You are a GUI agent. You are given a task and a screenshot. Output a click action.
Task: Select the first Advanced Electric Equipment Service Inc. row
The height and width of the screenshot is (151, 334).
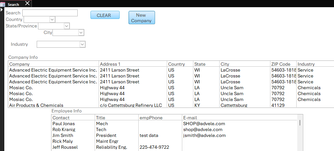click(x=171, y=70)
